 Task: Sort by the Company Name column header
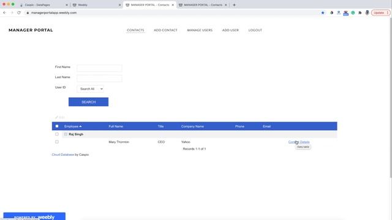point(192,127)
